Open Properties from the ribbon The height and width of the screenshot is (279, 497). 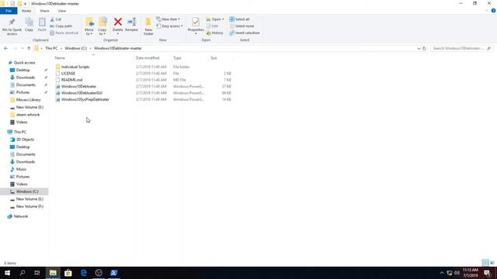click(x=196, y=26)
